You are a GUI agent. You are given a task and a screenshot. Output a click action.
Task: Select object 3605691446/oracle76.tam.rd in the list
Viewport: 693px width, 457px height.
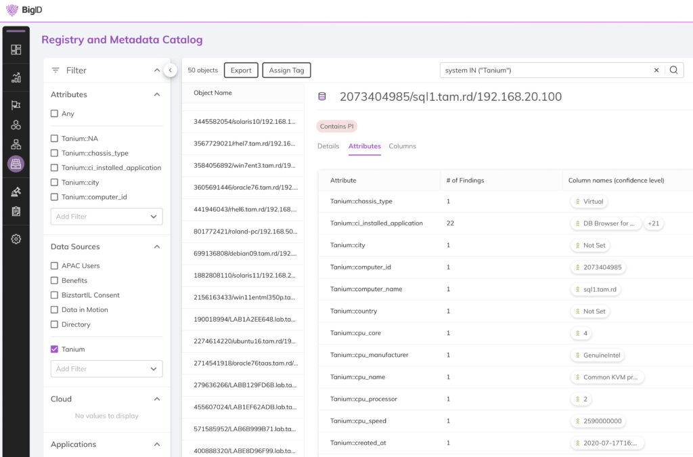point(242,188)
